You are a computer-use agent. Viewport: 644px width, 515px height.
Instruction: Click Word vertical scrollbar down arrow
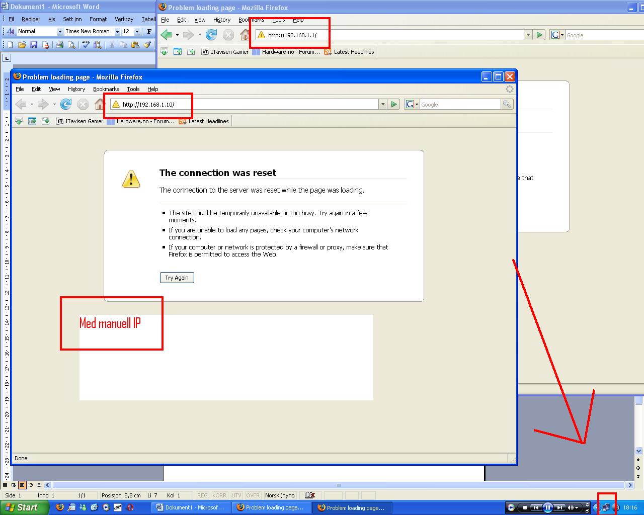[639, 451]
